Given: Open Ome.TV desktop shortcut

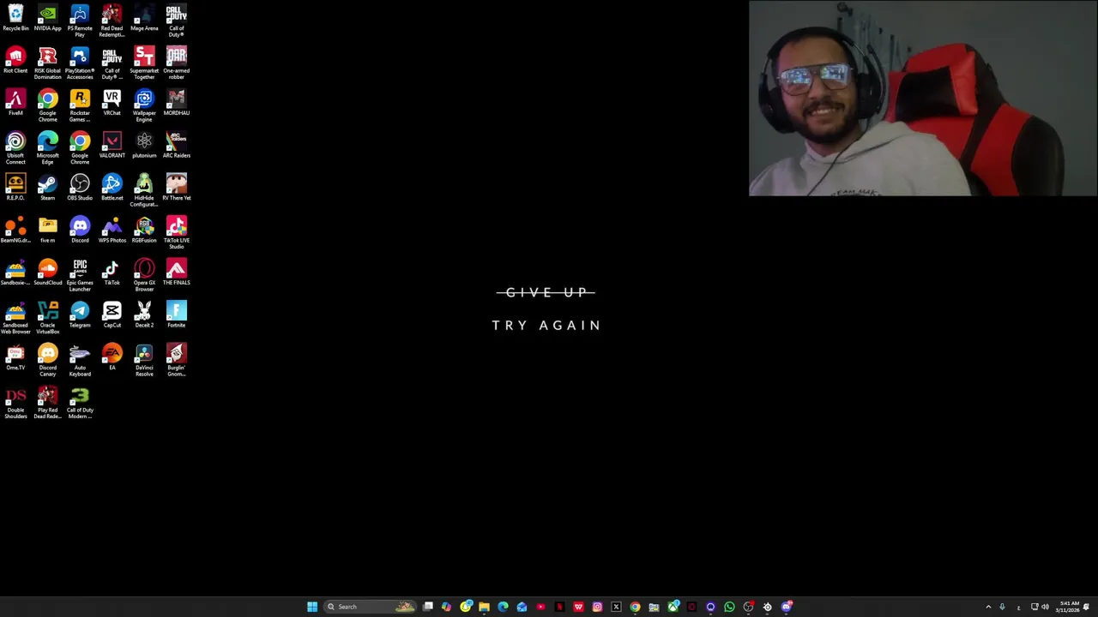Looking at the screenshot, I should tap(15, 357).
